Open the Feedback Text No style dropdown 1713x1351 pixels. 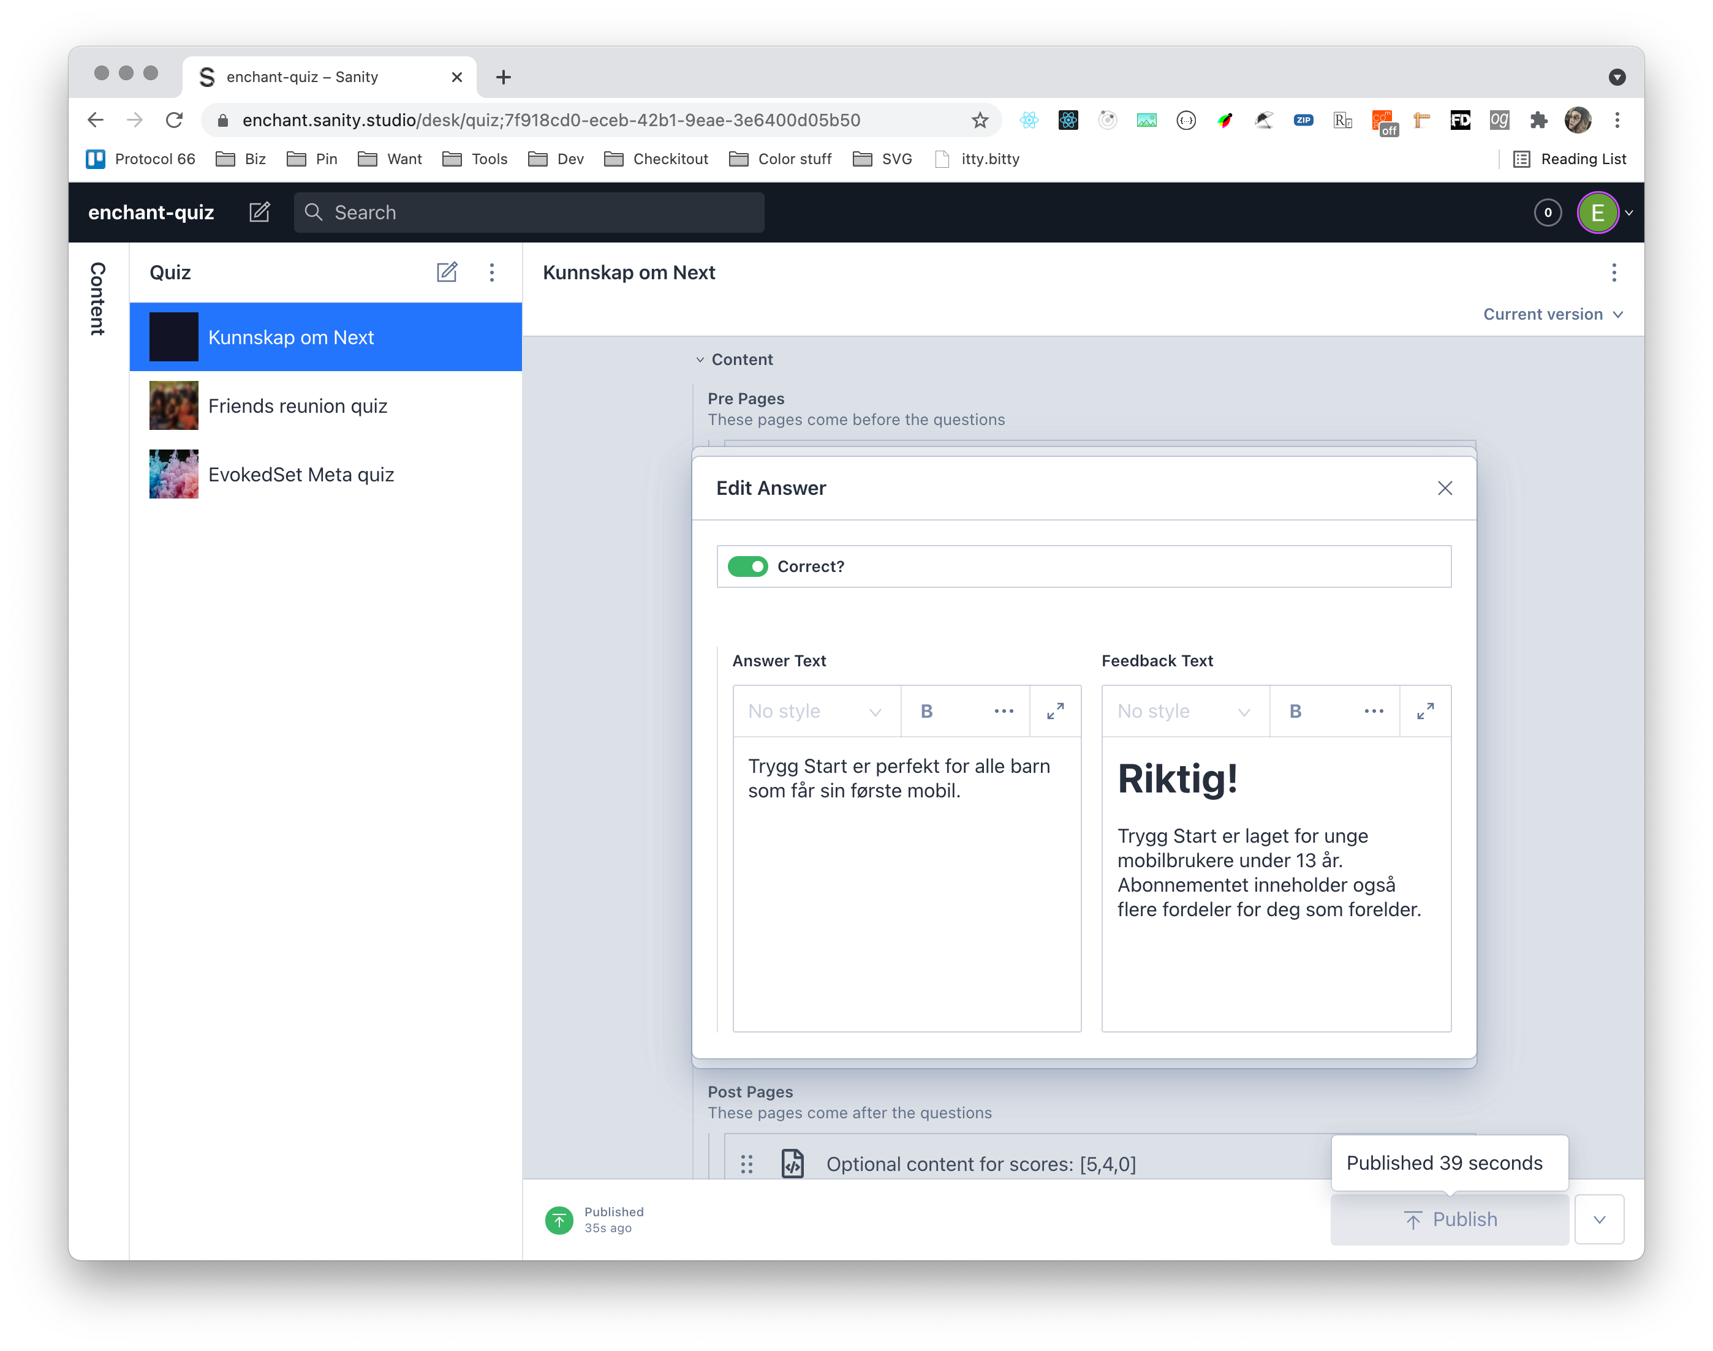coord(1184,711)
